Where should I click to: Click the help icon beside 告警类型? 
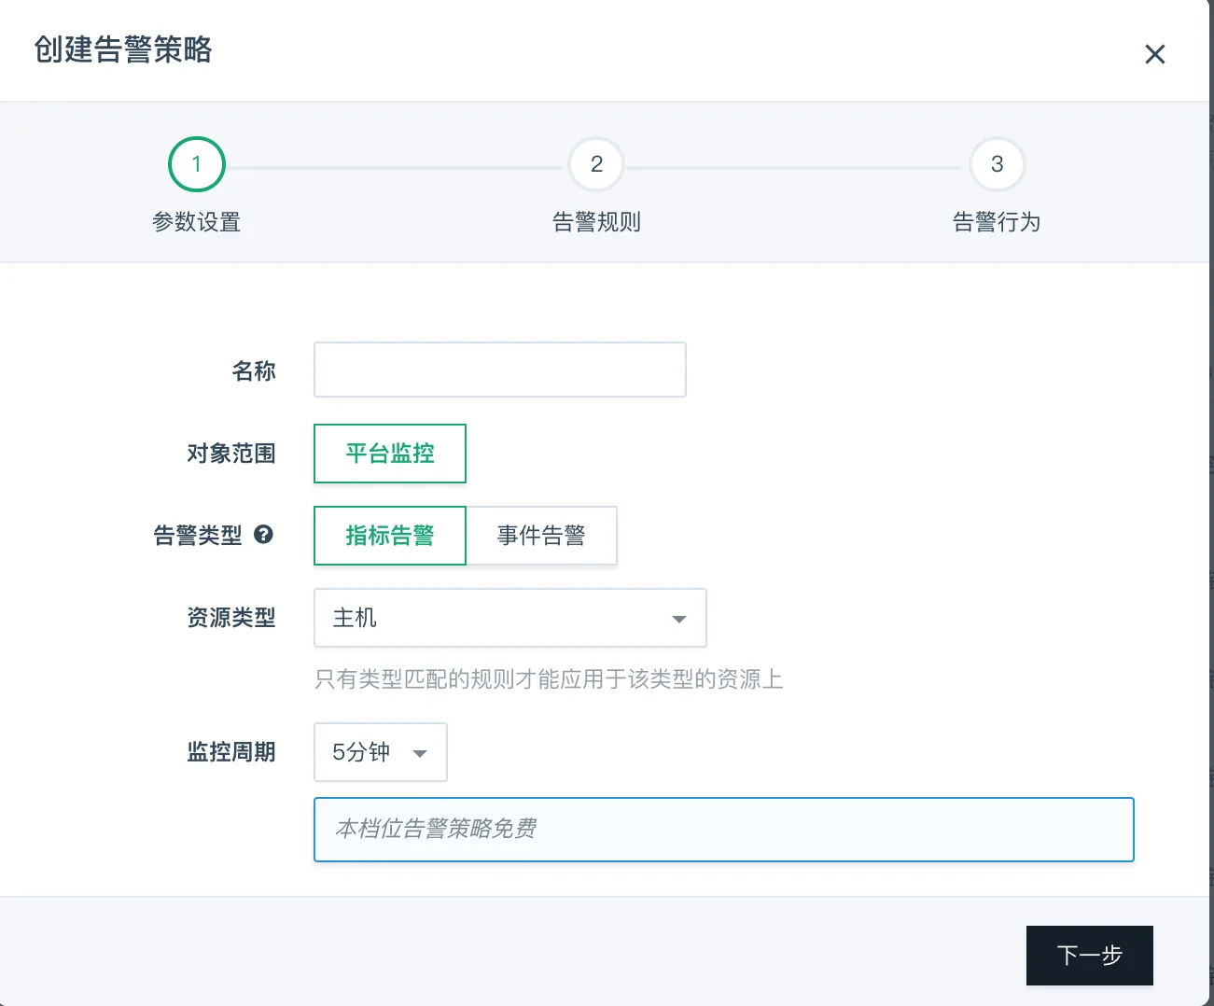tap(264, 535)
